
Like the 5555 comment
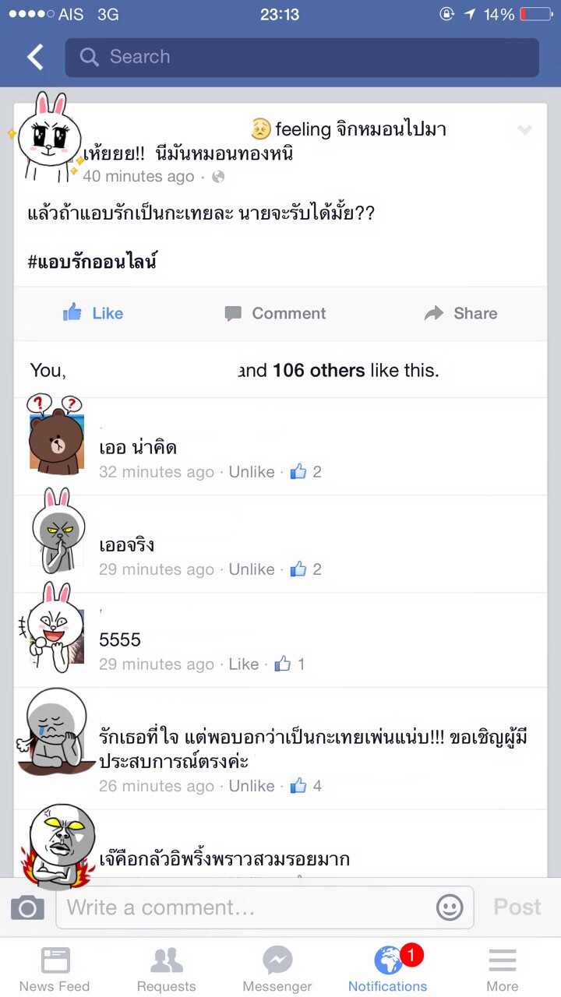coord(244,664)
